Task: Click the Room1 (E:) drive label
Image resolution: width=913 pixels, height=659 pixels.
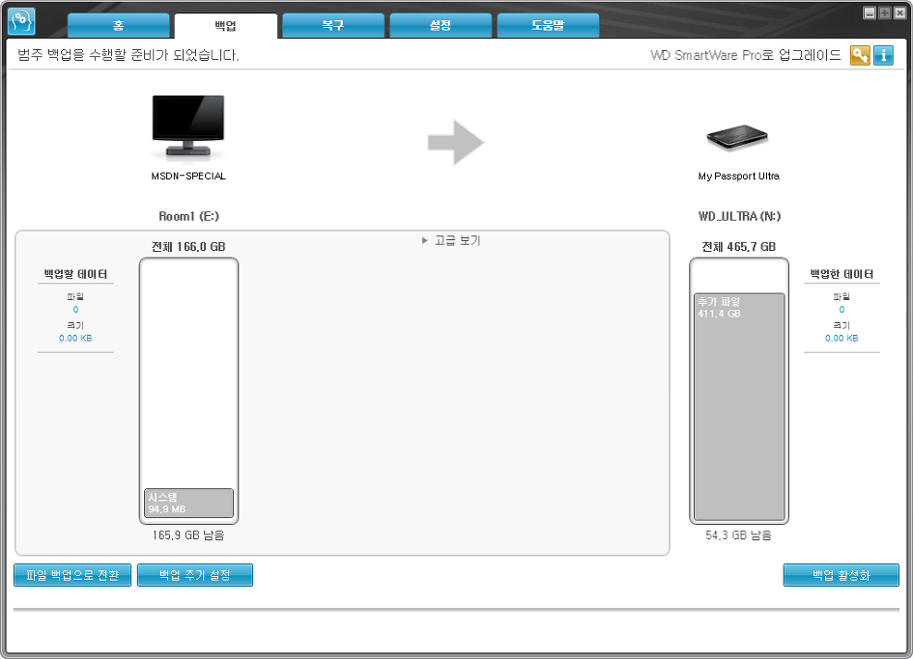Action: 188,216
